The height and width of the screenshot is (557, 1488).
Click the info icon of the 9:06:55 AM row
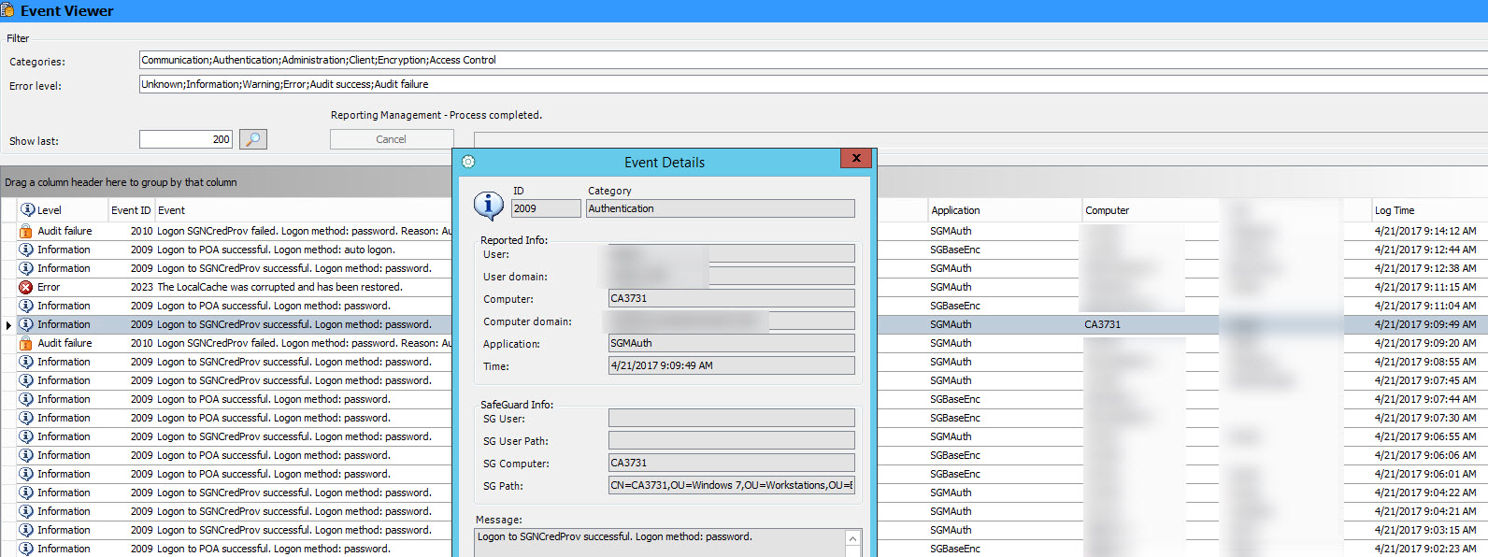pos(26,436)
